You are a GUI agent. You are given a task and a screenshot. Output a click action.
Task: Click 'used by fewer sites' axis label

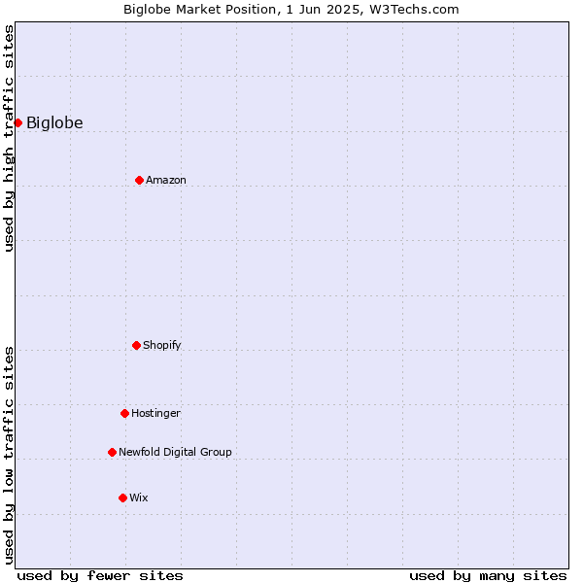(100, 576)
